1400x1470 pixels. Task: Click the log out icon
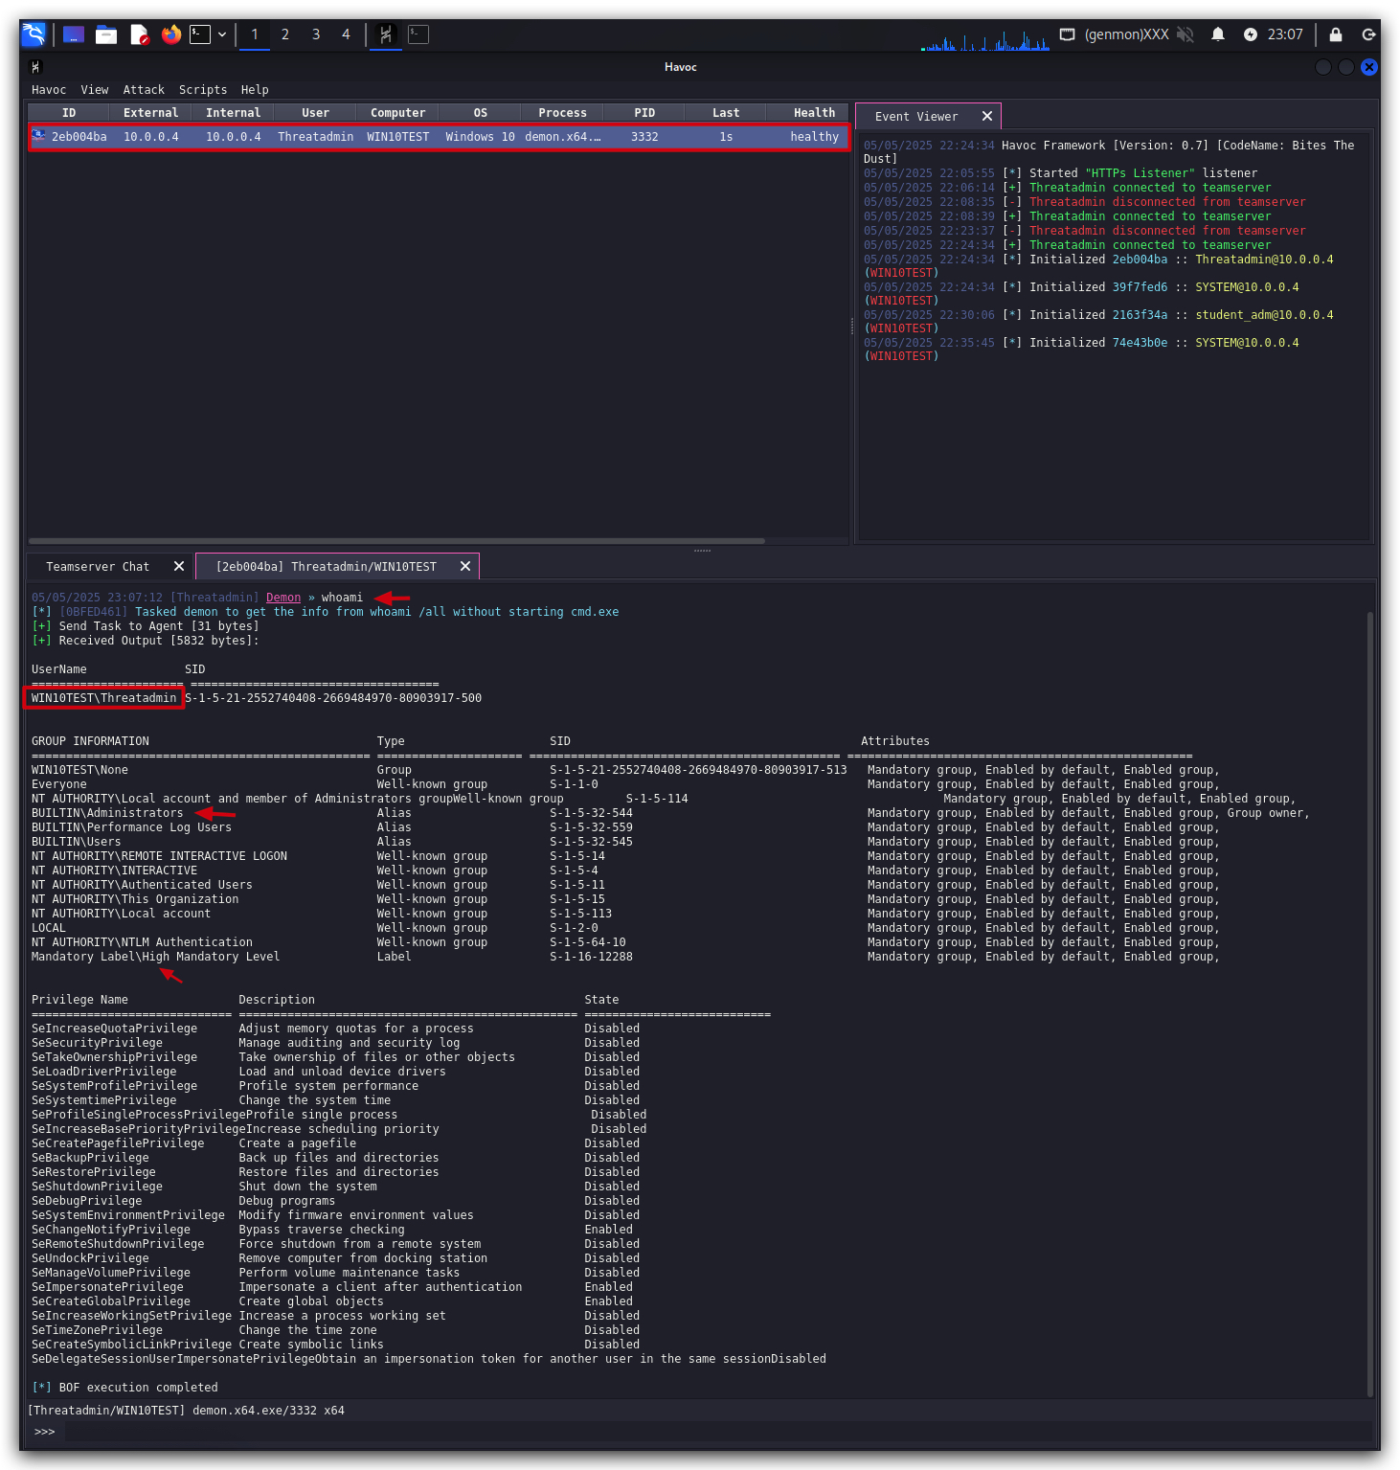coord(1368,34)
